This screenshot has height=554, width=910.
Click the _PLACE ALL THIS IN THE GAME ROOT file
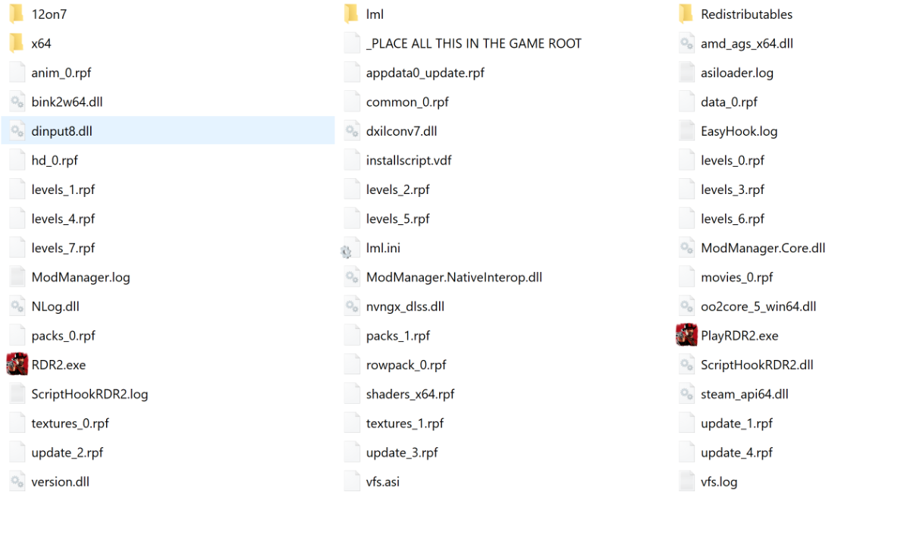click(x=473, y=43)
